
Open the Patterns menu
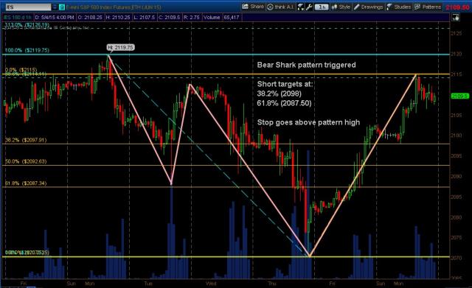pos(428,7)
